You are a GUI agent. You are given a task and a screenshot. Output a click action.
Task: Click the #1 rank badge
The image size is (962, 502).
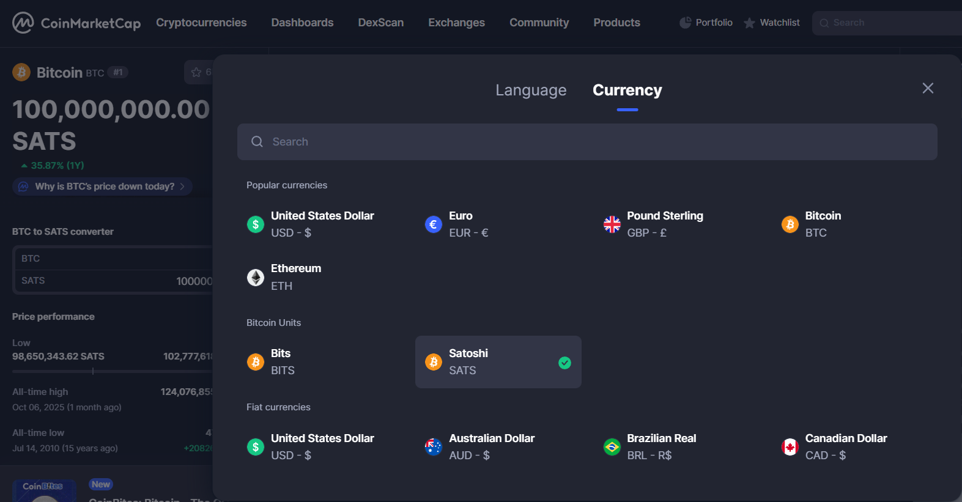tap(118, 72)
